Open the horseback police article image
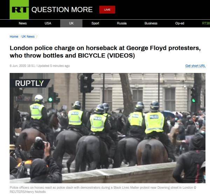The width and height of the screenshot is (210, 195). click(107, 128)
